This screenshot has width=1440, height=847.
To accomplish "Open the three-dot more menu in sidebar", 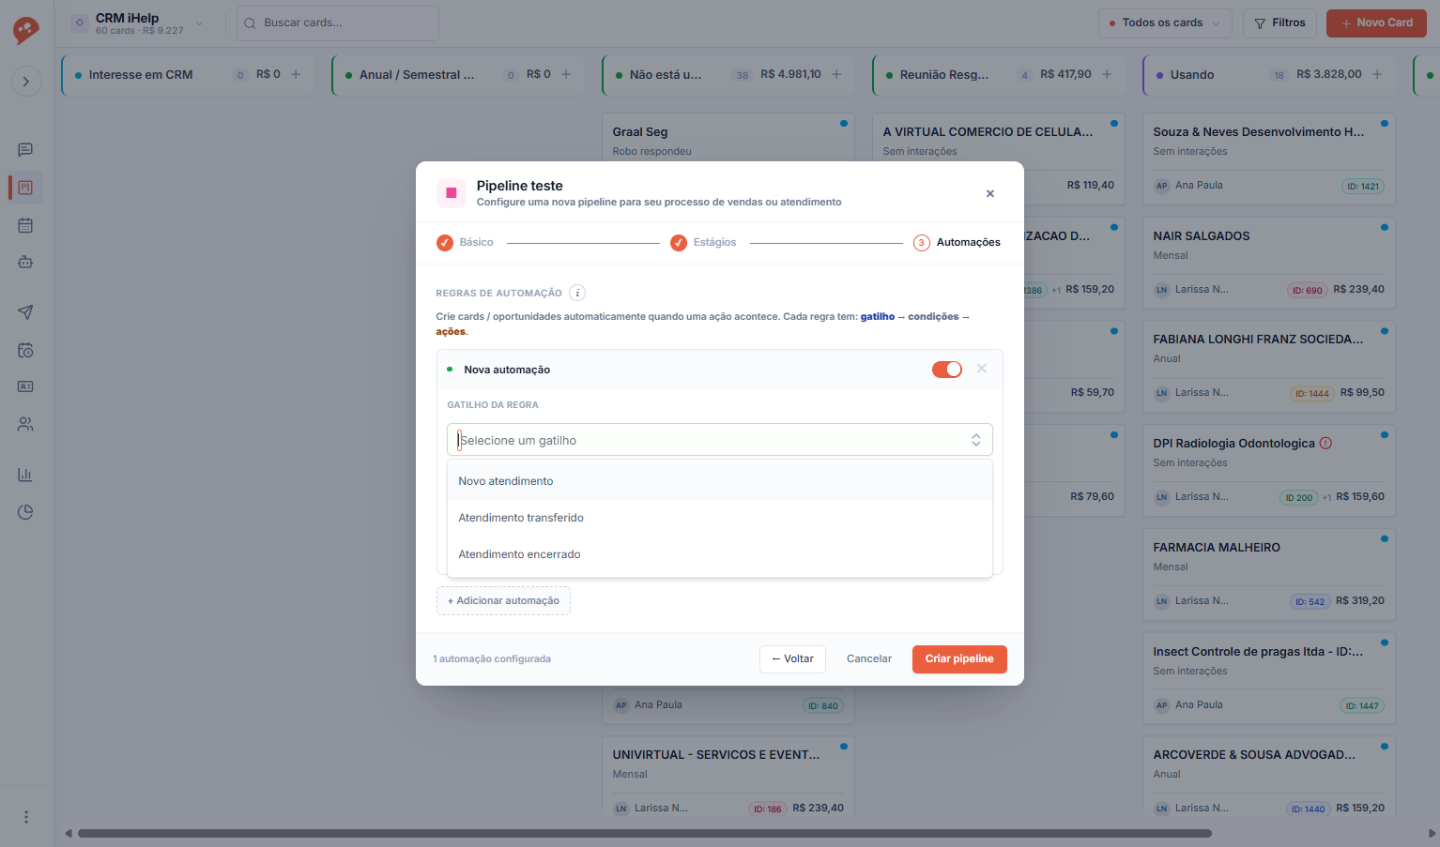I will (26, 817).
